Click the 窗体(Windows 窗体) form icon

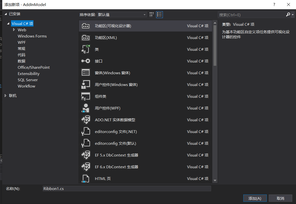86,73
